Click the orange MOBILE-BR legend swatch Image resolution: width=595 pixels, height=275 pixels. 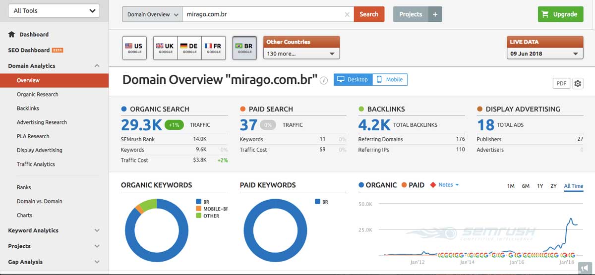tap(199, 209)
